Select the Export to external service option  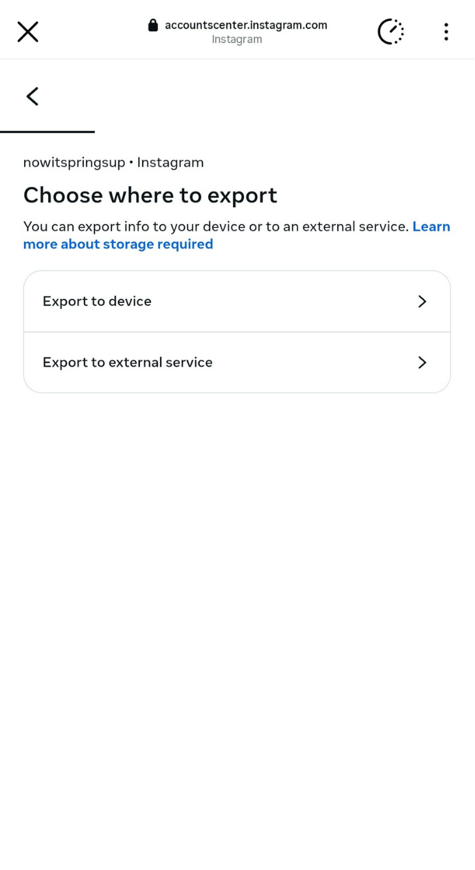click(128, 363)
